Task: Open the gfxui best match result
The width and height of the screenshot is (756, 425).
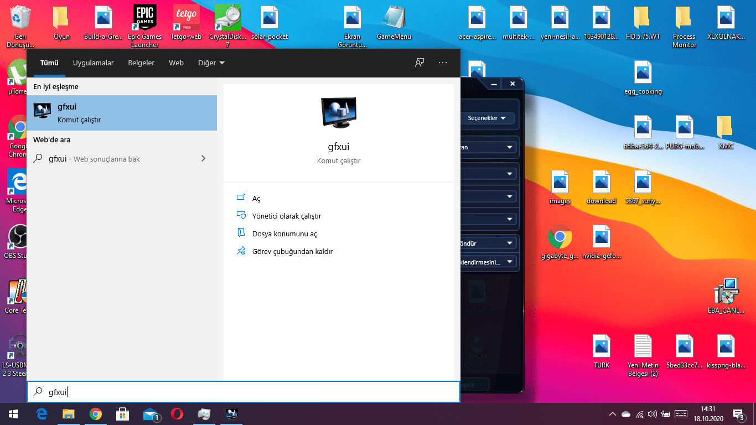Action: [x=122, y=113]
